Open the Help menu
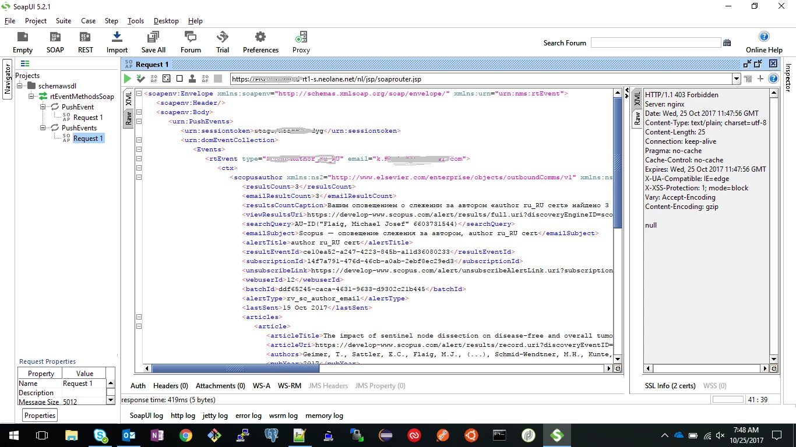796x447 pixels. click(195, 21)
